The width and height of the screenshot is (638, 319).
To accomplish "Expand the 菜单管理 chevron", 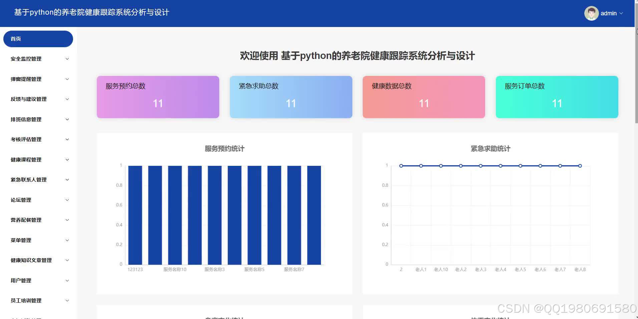I will coord(67,240).
